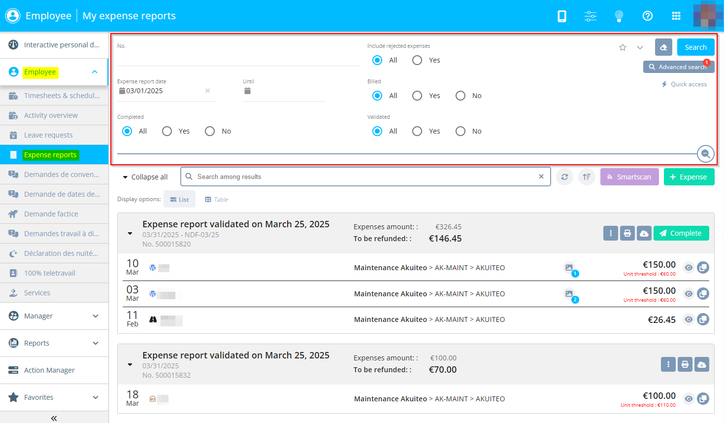Click the star favorite search icon
The image size is (724, 423).
(x=623, y=47)
